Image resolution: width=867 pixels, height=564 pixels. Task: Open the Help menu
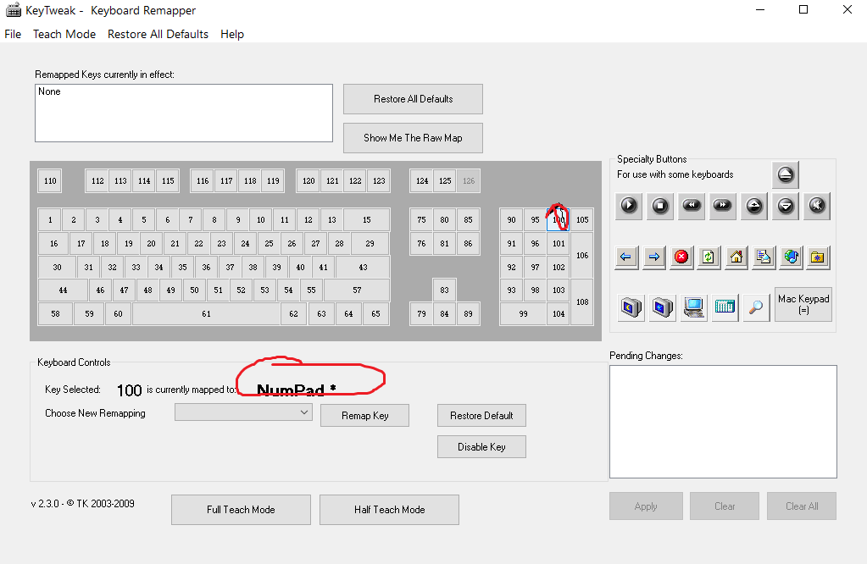tap(232, 35)
